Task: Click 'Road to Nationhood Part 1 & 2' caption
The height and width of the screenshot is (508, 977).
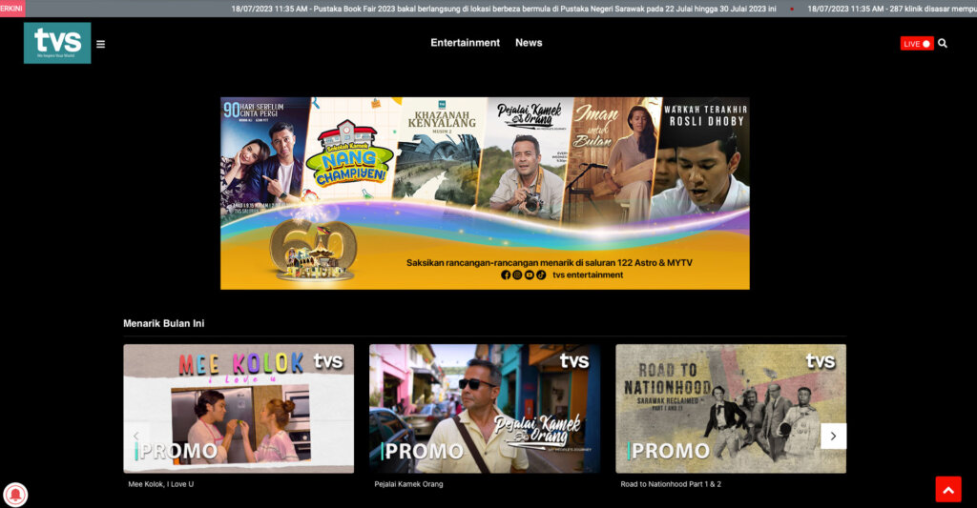Action: (671, 484)
